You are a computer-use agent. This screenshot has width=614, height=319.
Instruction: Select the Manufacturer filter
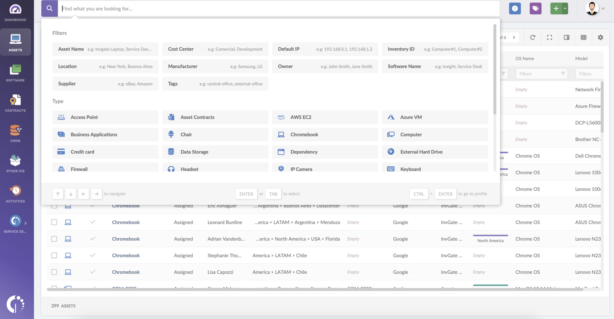pyautogui.click(x=215, y=66)
